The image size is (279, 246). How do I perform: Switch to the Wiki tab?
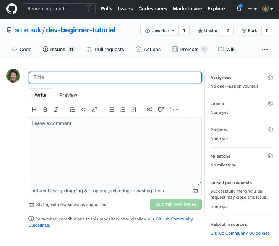point(227,49)
